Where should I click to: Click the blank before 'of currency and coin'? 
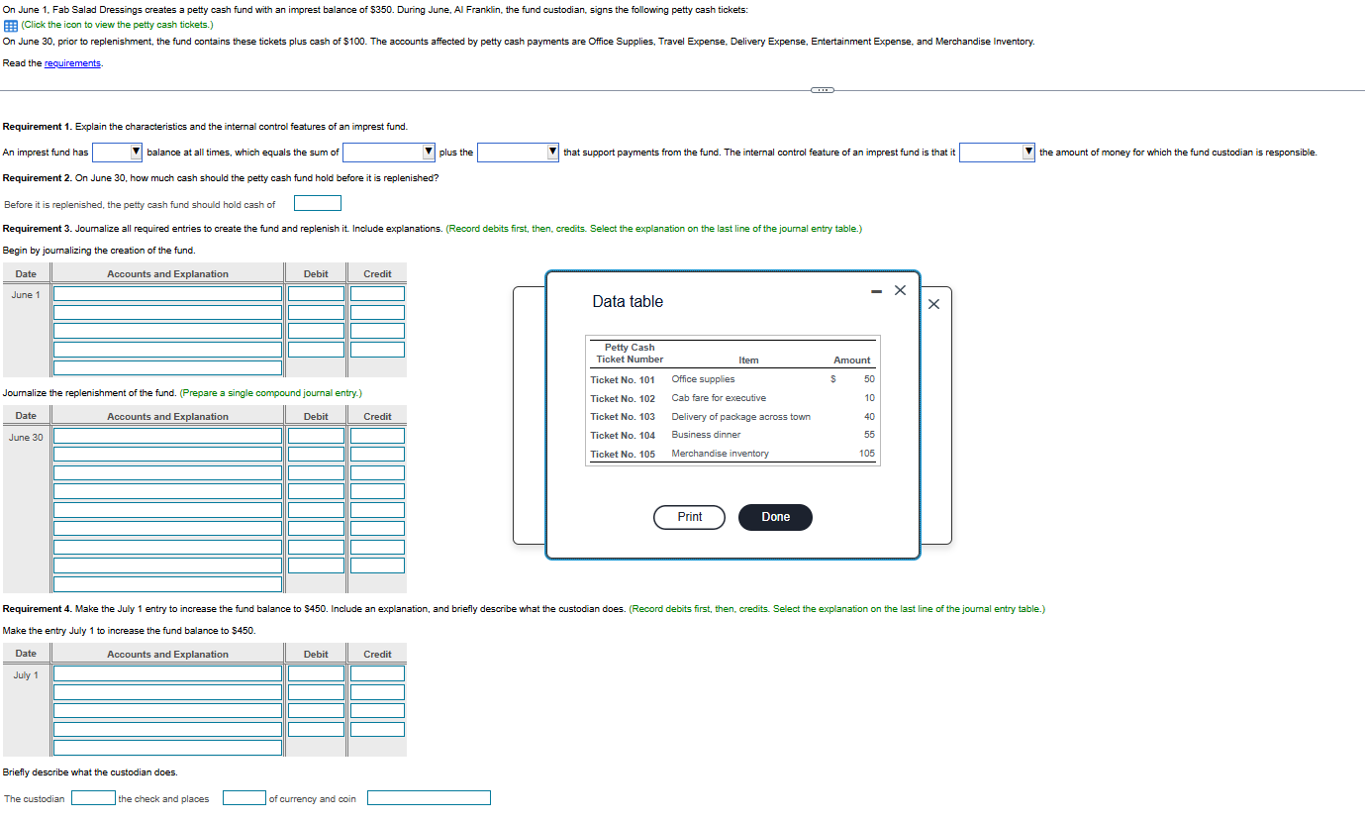(244, 797)
